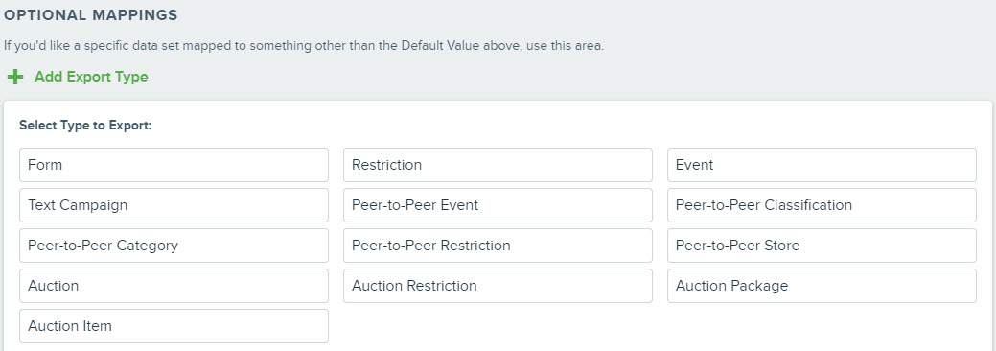
Task: Click the optional mappings description text
Action: point(304,46)
